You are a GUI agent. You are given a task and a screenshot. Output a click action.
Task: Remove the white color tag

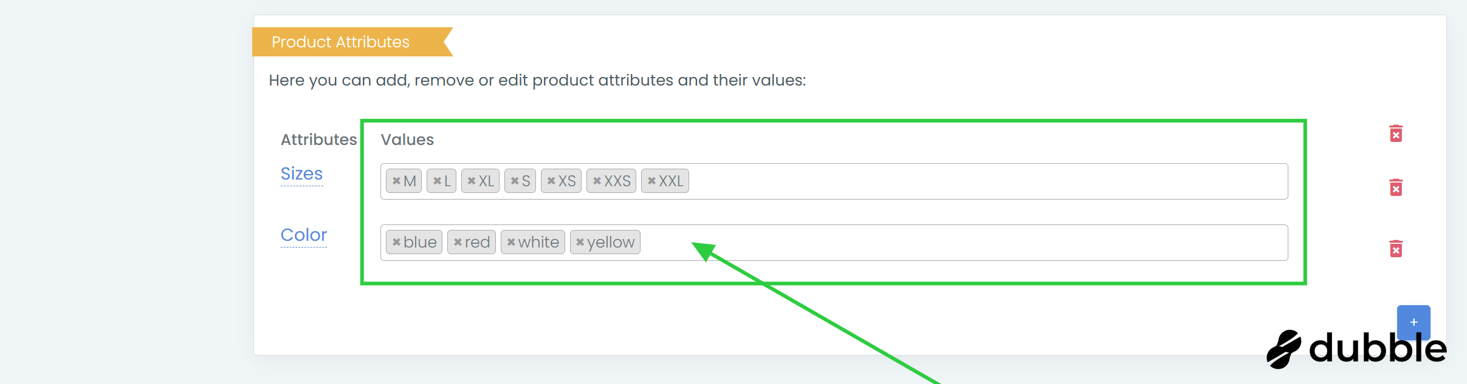point(511,242)
